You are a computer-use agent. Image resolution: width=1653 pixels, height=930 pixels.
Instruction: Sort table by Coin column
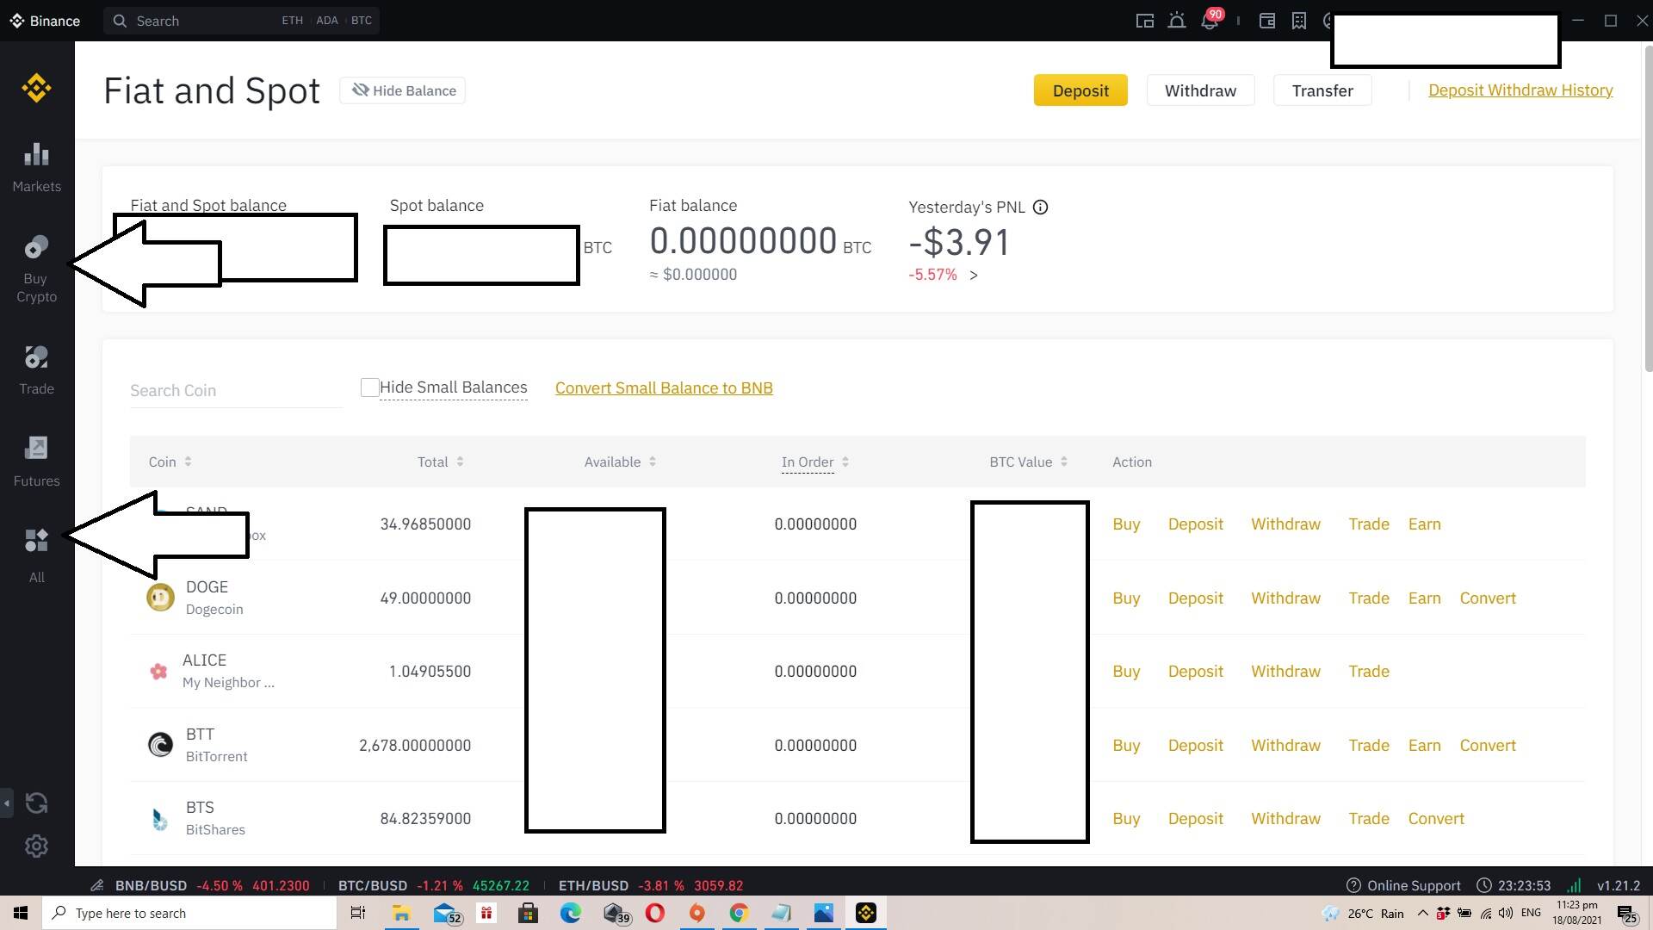(x=170, y=462)
